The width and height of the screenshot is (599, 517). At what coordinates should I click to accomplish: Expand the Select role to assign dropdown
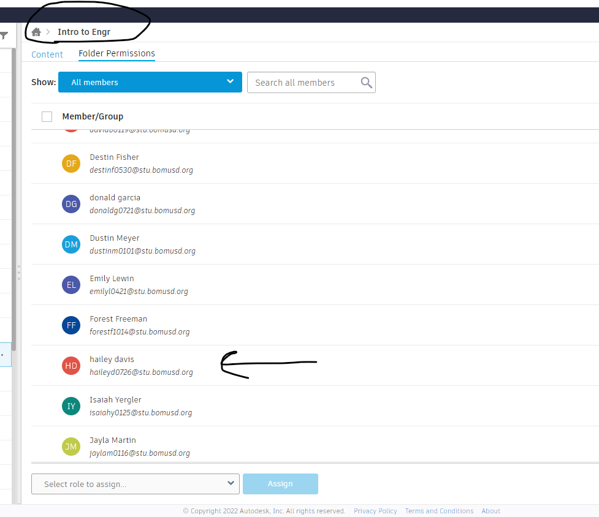click(135, 484)
